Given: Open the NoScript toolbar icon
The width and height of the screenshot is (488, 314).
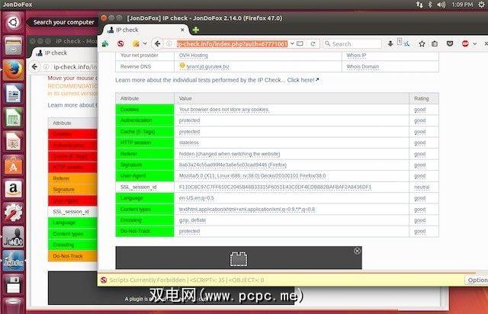Looking at the screenshot, I should tap(120, 44).
